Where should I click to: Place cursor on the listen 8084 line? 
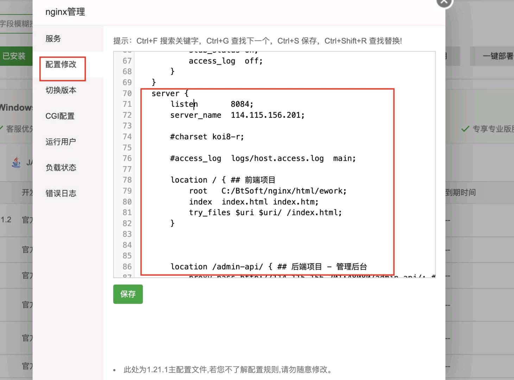click(x=211, y=104)
